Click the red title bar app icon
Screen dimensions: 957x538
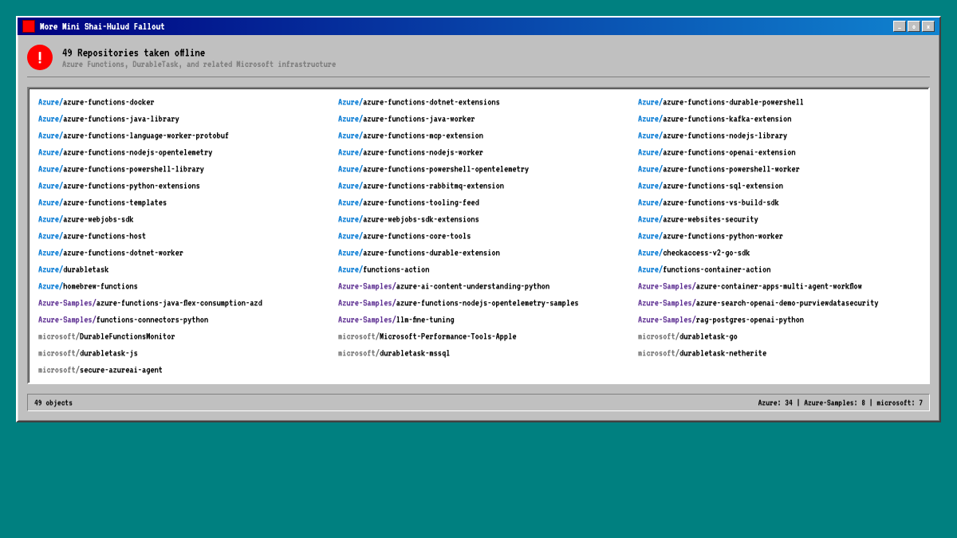29,26
